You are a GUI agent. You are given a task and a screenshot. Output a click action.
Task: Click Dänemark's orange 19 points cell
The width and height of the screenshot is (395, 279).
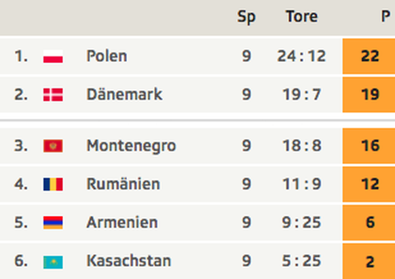369,94
